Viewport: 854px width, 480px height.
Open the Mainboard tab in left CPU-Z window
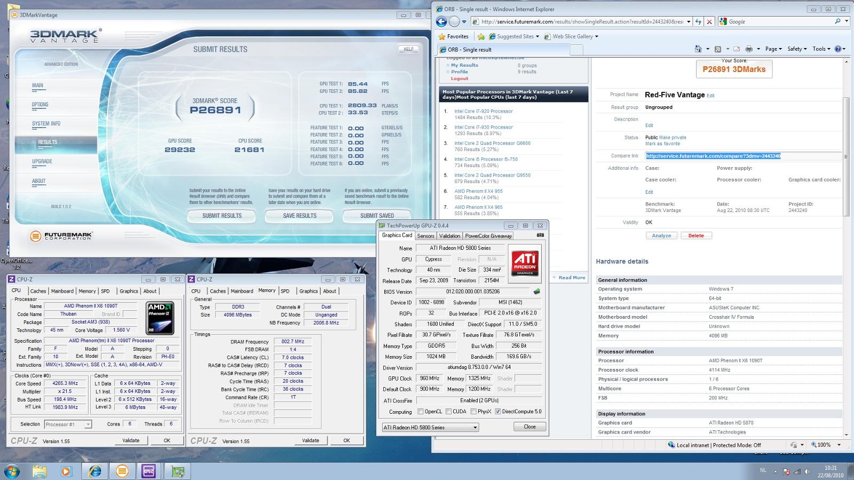[62, 291]
